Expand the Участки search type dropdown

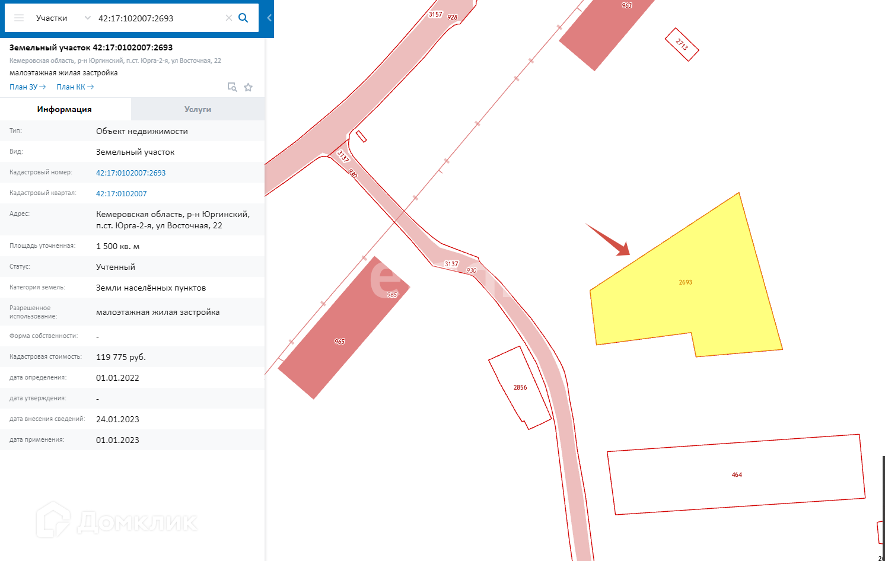63,18
